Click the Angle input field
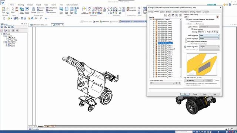The width and height of the screenshot is (237, 133). pos(215,32)
